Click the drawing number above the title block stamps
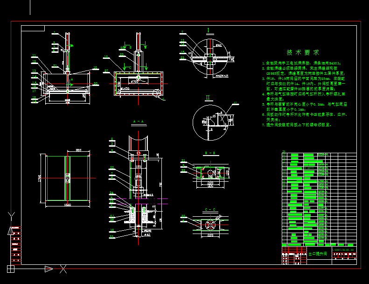 point(343,249)
